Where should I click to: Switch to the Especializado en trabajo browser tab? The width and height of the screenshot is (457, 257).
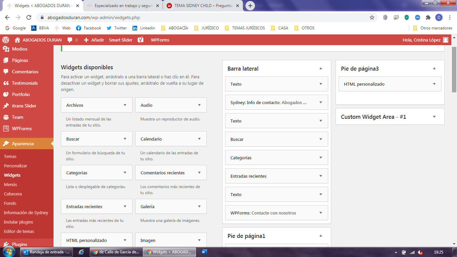point(122,6)
